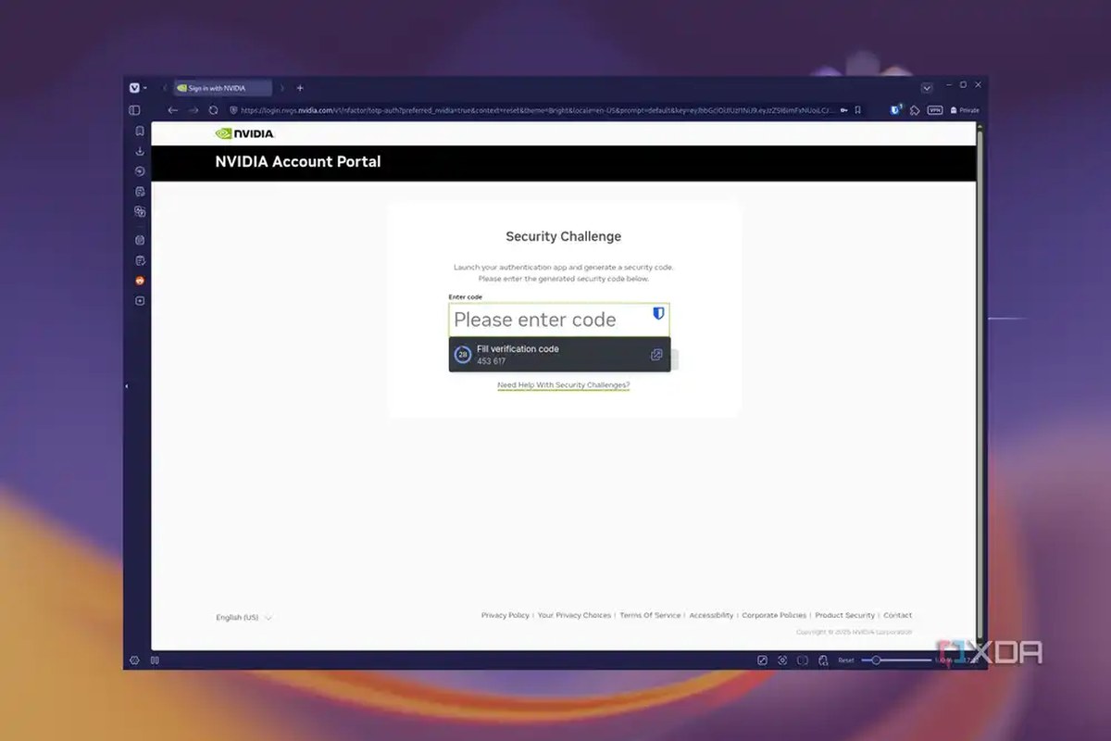The height and width of the screenshot is (741, 1111).
Task: Open 'Need Help With Security Challenges?' link
Action: (x=563, y=385)
